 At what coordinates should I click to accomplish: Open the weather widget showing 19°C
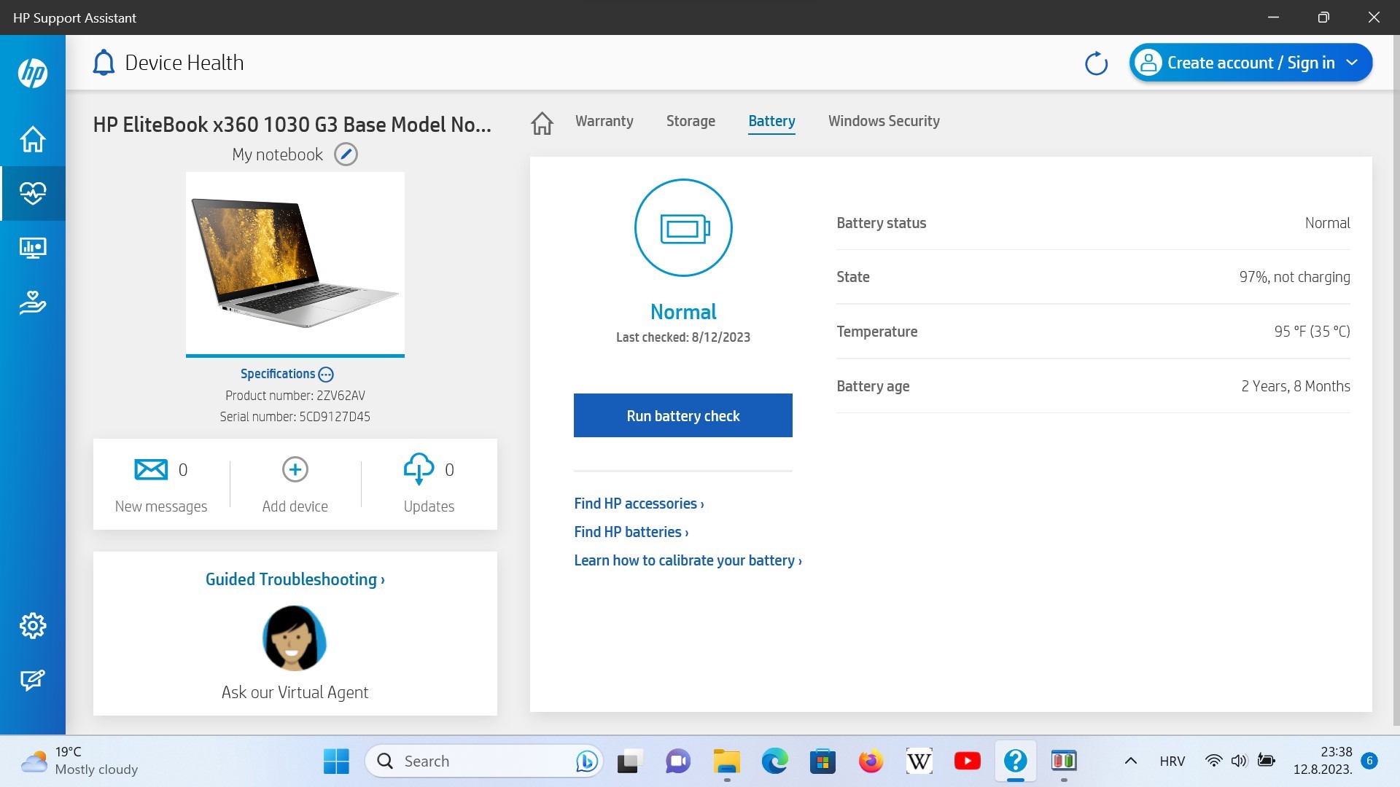tap(79, 761)
